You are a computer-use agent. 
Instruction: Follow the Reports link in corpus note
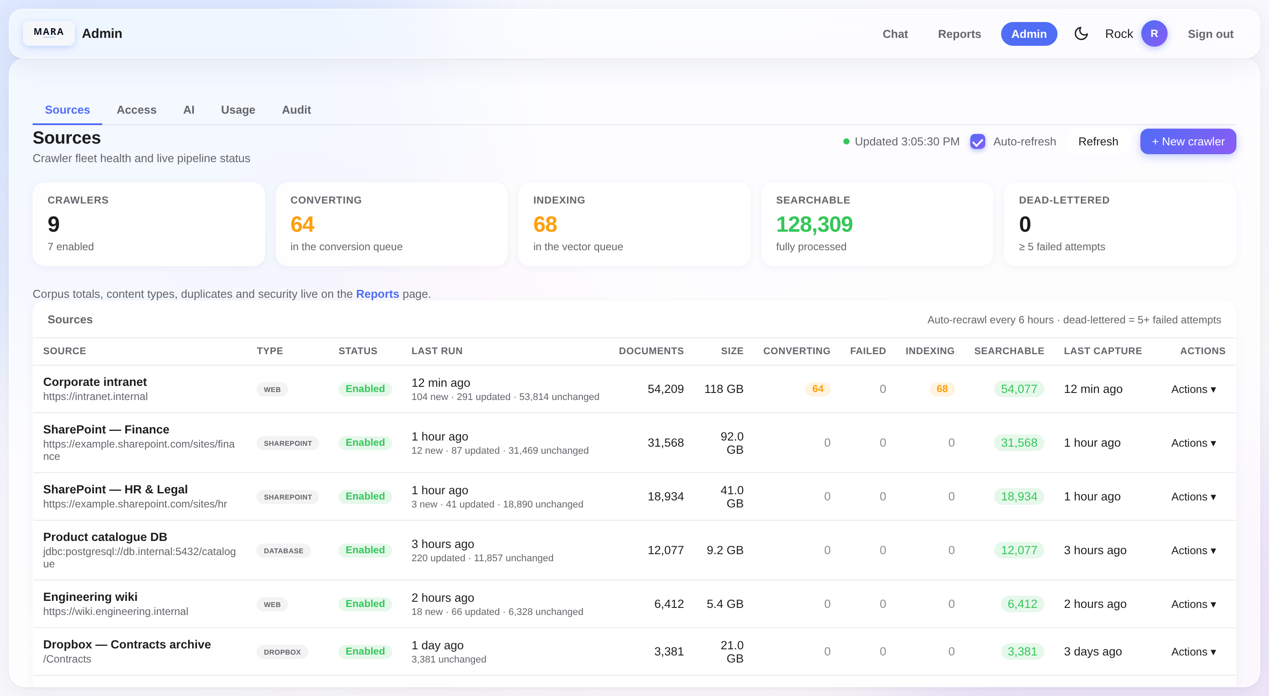(377, 294)
